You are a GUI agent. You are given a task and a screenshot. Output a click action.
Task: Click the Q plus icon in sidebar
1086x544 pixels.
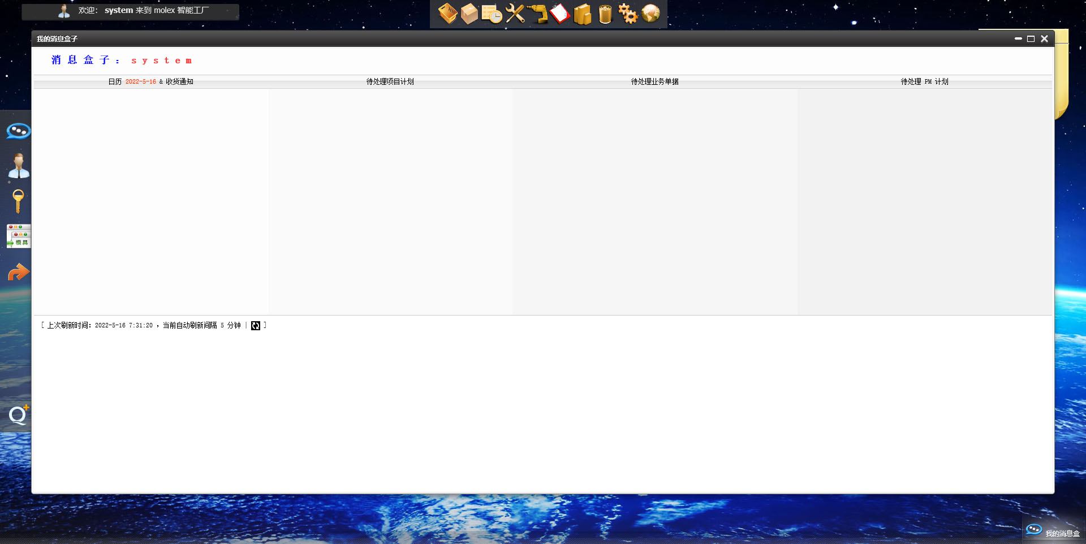19,416
